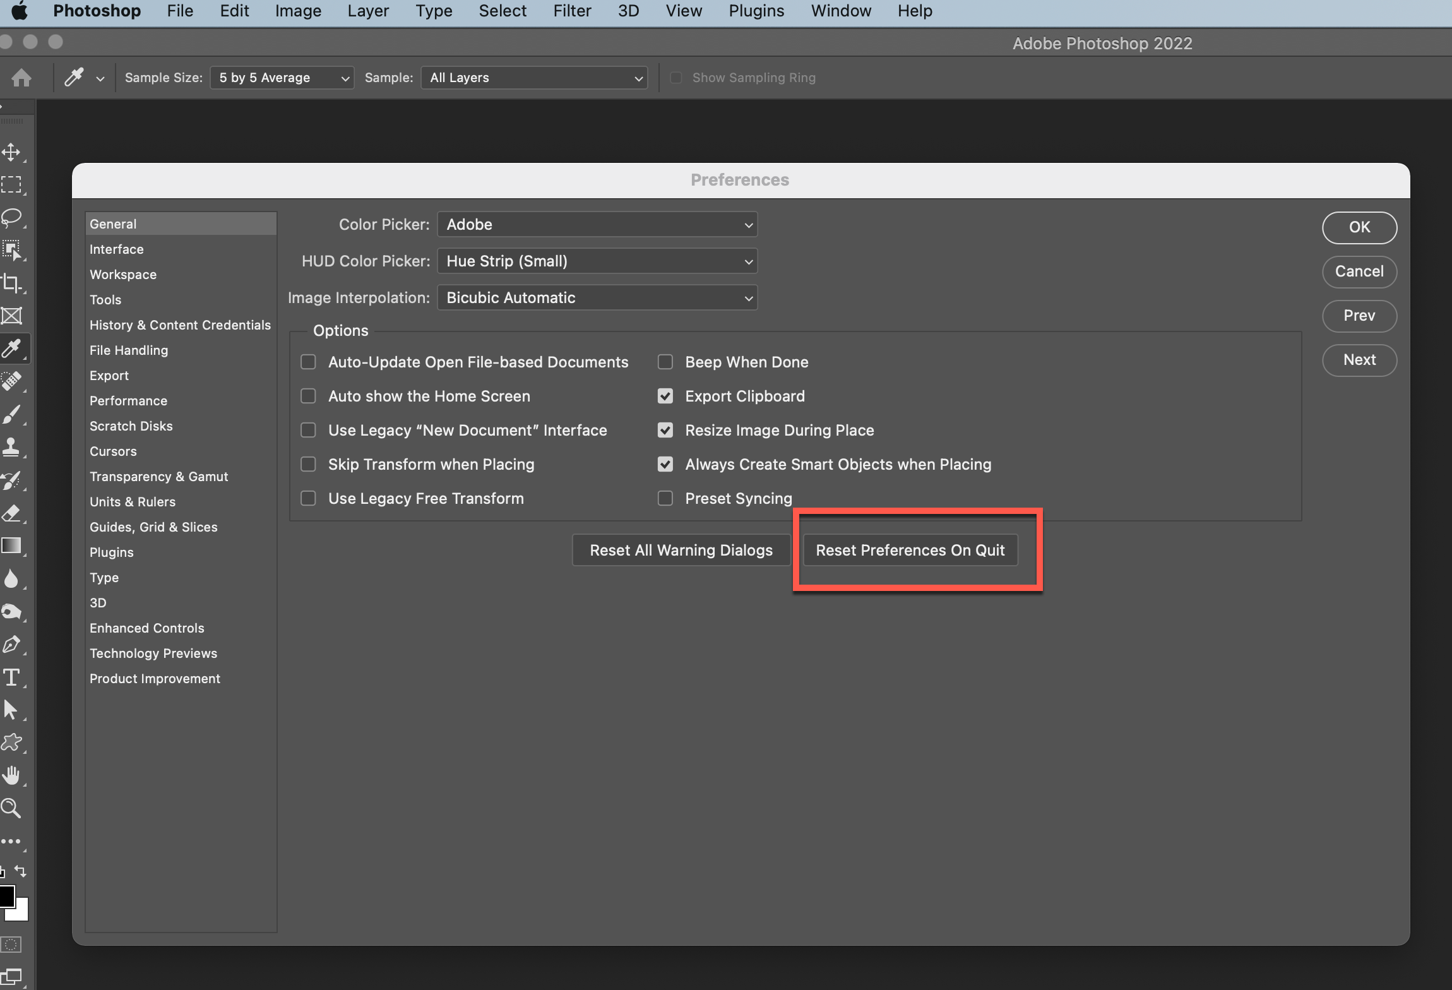
Task: Enable Auto show the Home Screen
Action: click(309, 396)
